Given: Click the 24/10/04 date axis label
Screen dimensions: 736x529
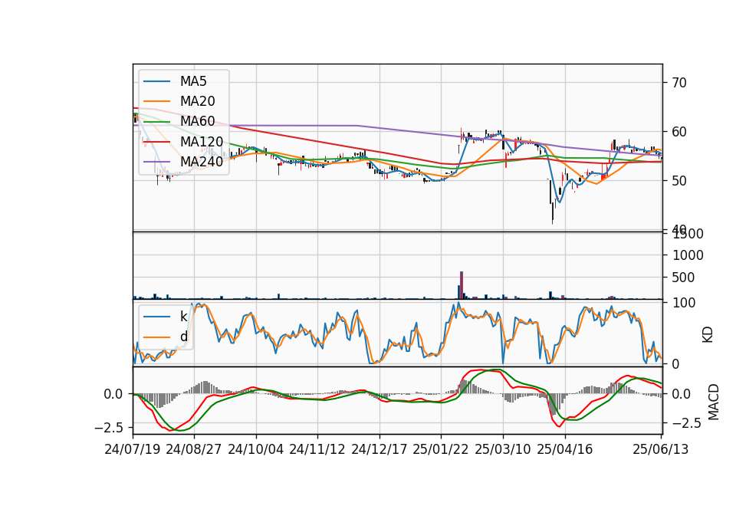Looking at the screenshot, I should (x=256, y=449).
